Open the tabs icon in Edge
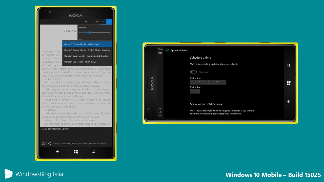 pos(43,144)
